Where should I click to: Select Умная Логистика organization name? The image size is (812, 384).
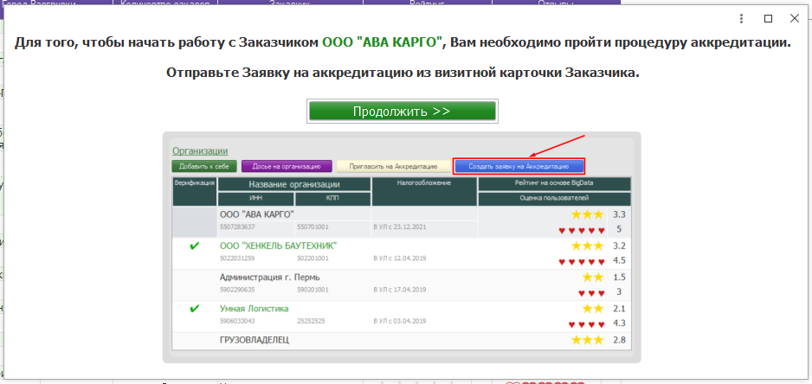(254, 309)
